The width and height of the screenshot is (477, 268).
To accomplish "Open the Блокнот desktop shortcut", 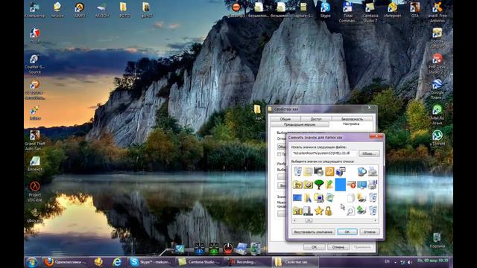I will click(x=35, y=164).
